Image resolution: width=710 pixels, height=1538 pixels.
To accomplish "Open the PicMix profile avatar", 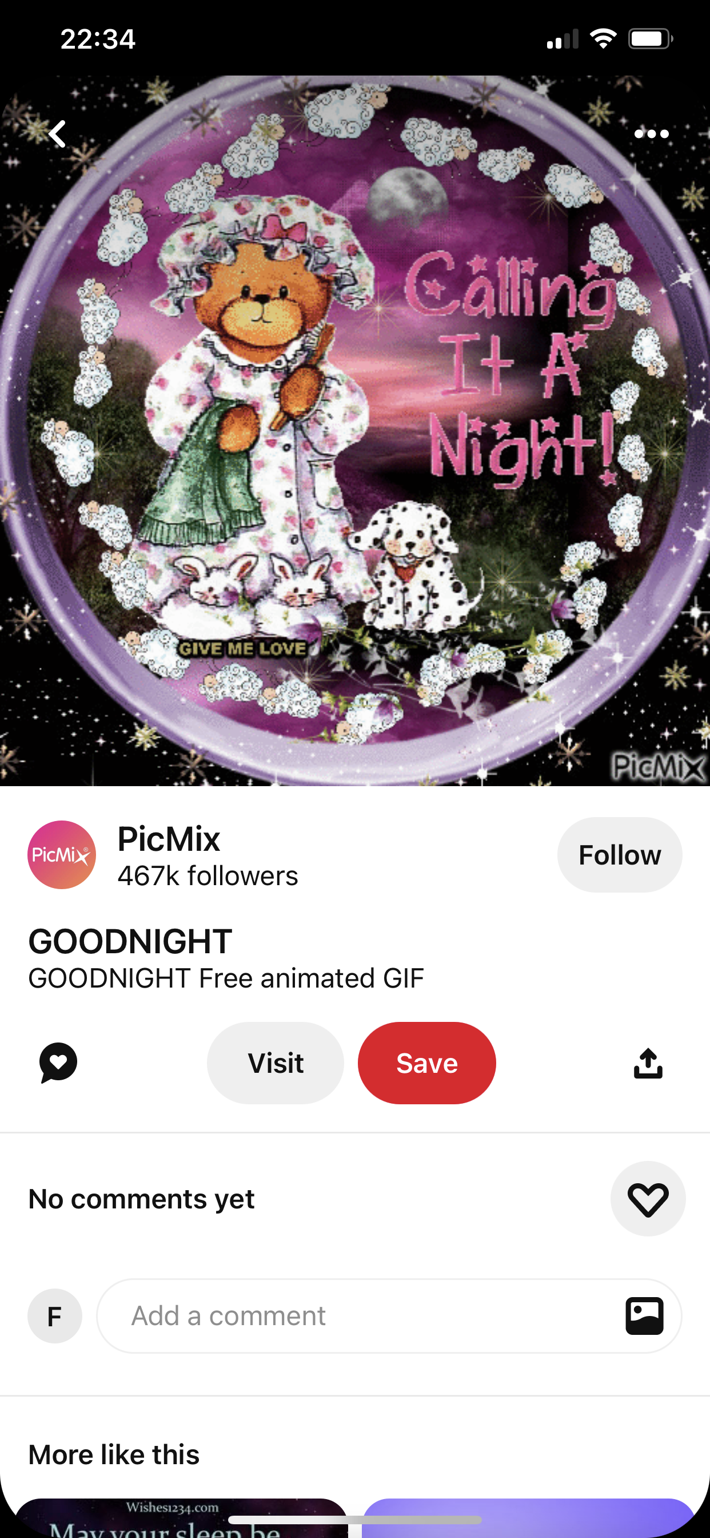I will click(62, 854).
